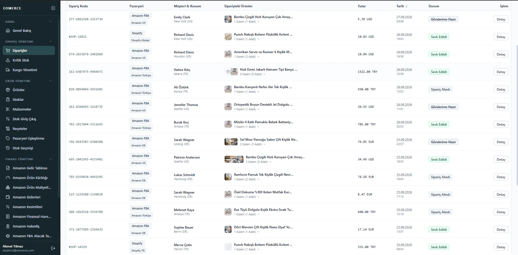Click Sipariş Alındı status of Ali Öztürk
518x255 pixels.
440,89
